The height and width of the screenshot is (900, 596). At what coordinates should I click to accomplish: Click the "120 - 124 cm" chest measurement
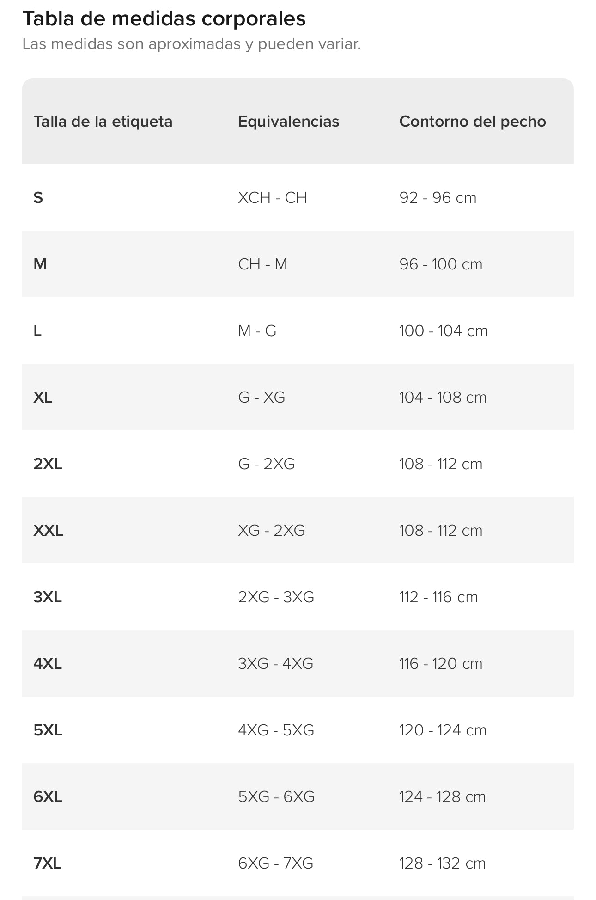[x=443, y=730]
